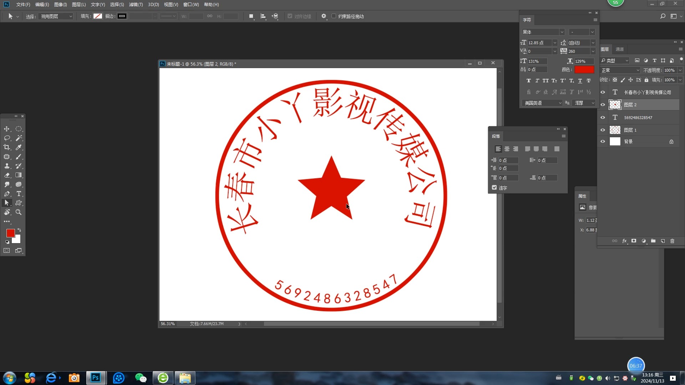Open the leading dropdown (自动)
This screenshot has height=385, width=685.
click(593, 43)
